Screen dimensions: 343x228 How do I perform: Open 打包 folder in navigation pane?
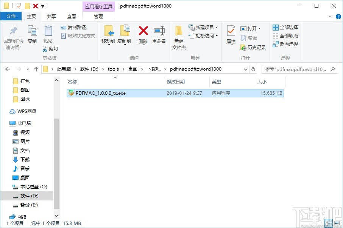[x=22, y=81]
